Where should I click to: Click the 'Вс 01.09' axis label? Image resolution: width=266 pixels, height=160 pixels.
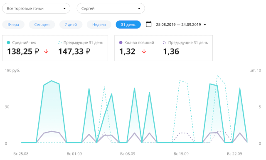74,154
